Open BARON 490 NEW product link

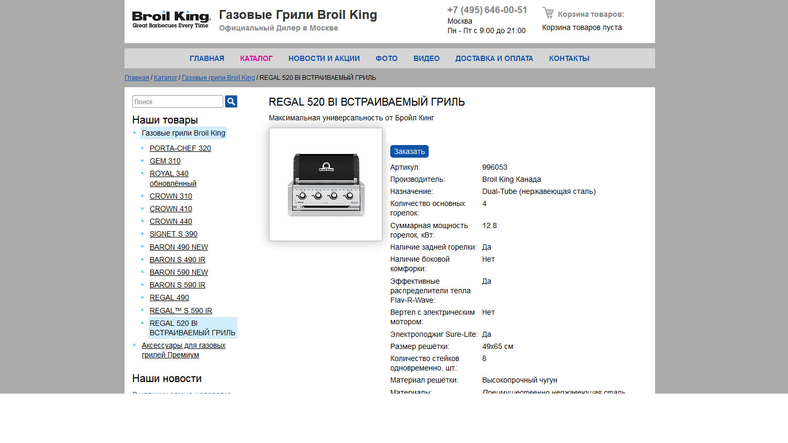(x=179, y=247)
